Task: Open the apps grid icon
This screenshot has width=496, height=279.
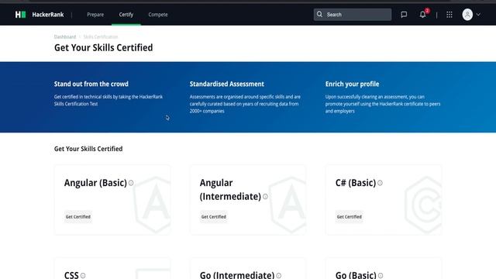Action: [x=449, y=15]
